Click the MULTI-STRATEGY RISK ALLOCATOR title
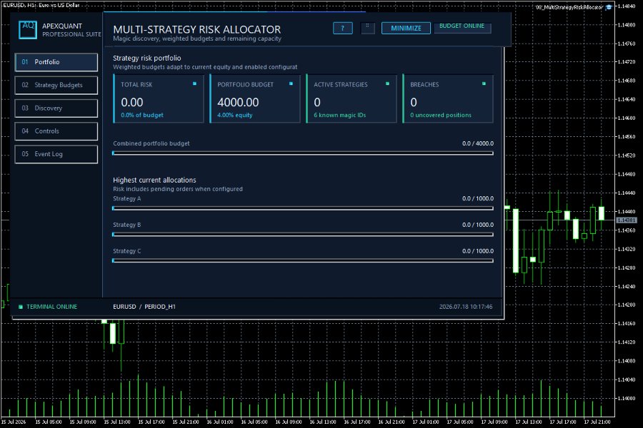643x428 pixels. point(197,29)
